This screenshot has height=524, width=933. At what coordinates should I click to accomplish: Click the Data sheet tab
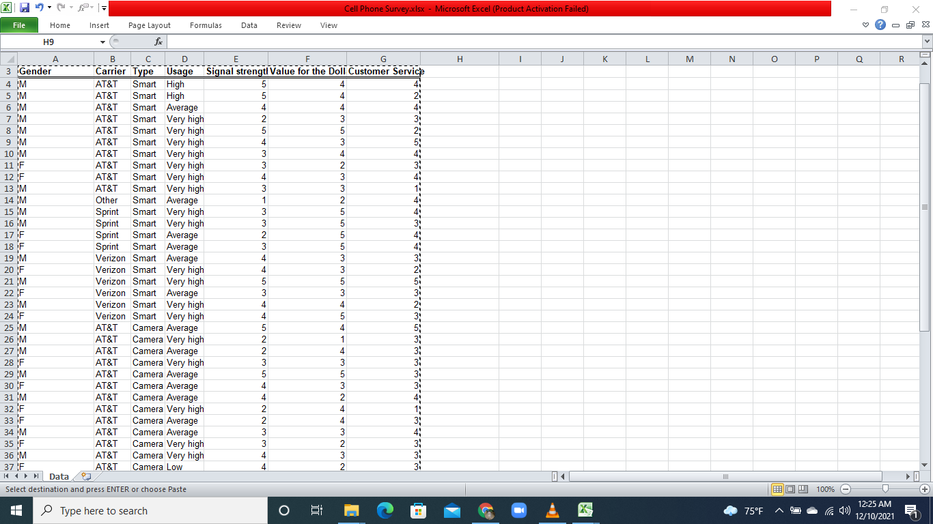coord(59,476)
